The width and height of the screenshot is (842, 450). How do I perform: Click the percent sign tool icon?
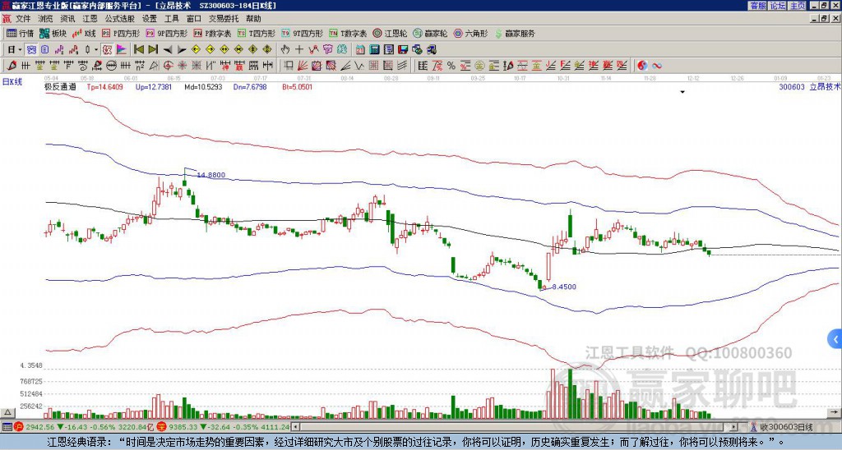click(x=451, y=66)
